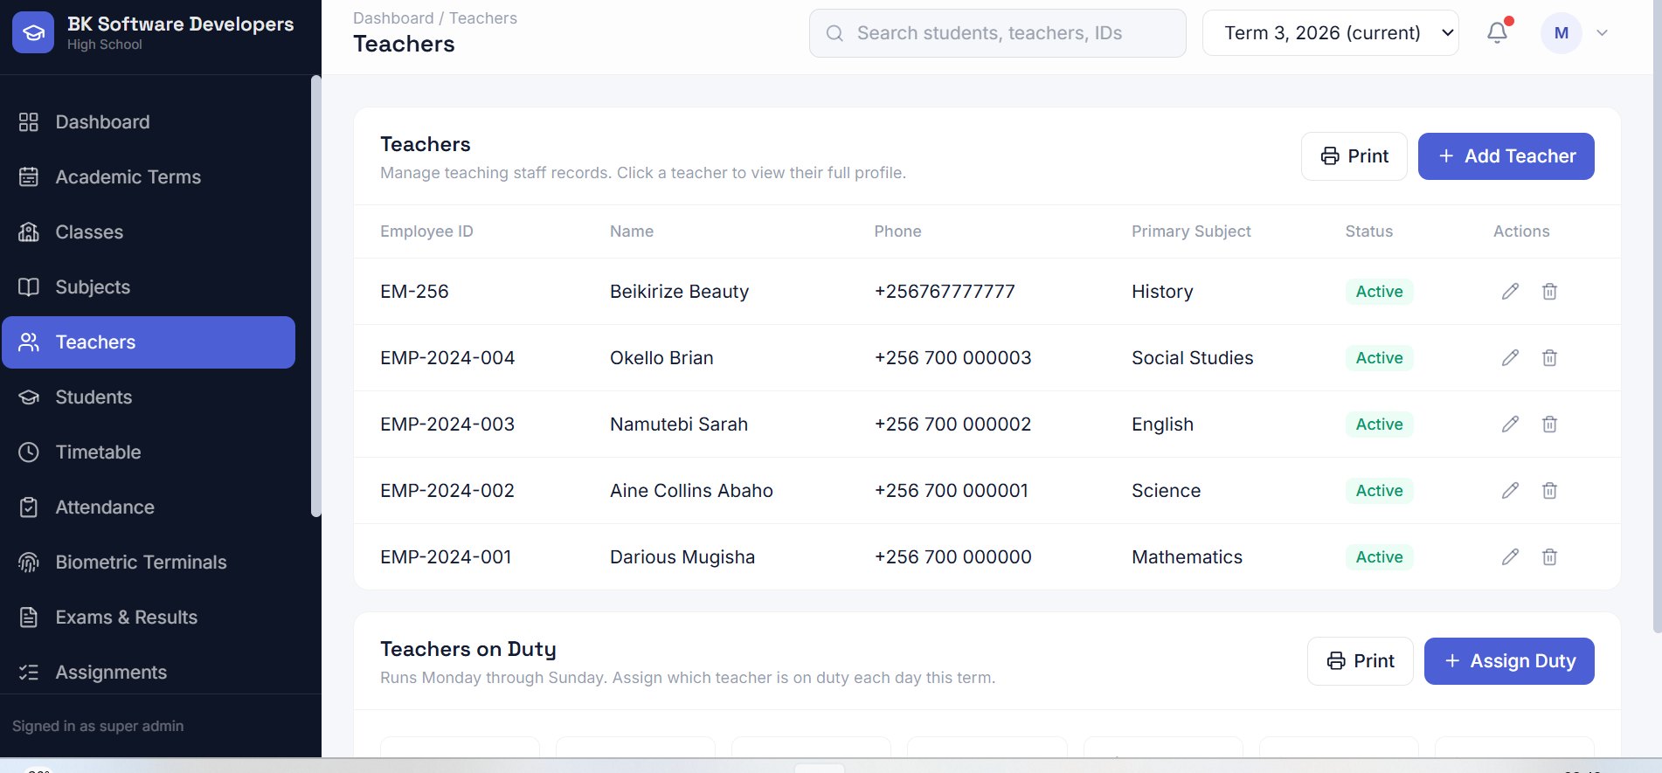The height and width of the screenshot is (773, 1662).
Task: Click the Active status badge for EM-256
Action: point(1379,292)
